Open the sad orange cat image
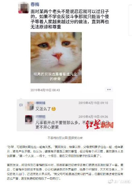The image size is (132, 185). pyautogui.click(x=56, y=57)
